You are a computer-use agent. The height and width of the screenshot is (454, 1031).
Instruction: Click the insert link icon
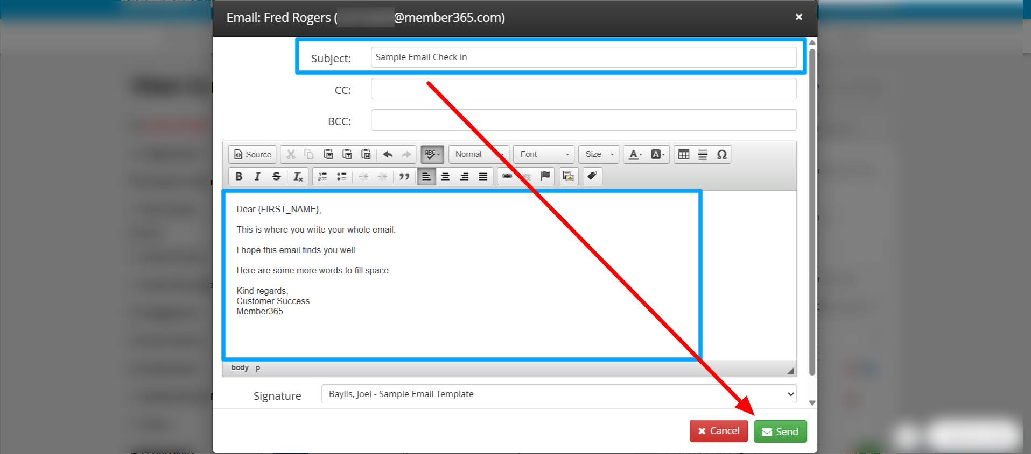click(x=507, y=176)
